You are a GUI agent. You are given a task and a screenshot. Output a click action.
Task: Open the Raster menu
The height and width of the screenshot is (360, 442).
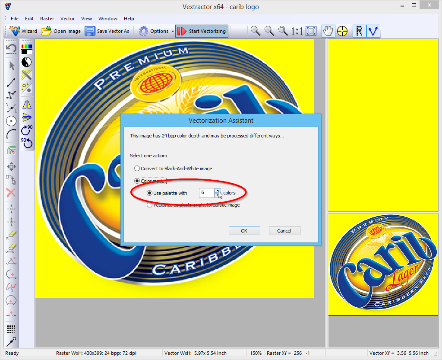47,19
